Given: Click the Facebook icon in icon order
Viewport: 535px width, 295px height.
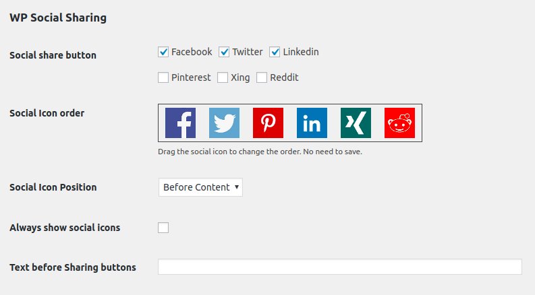Looking at the screenshot, I should [180, 123].
